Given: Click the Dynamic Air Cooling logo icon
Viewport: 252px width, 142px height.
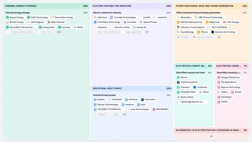Looking at the screenshot, I should (213, 32).
